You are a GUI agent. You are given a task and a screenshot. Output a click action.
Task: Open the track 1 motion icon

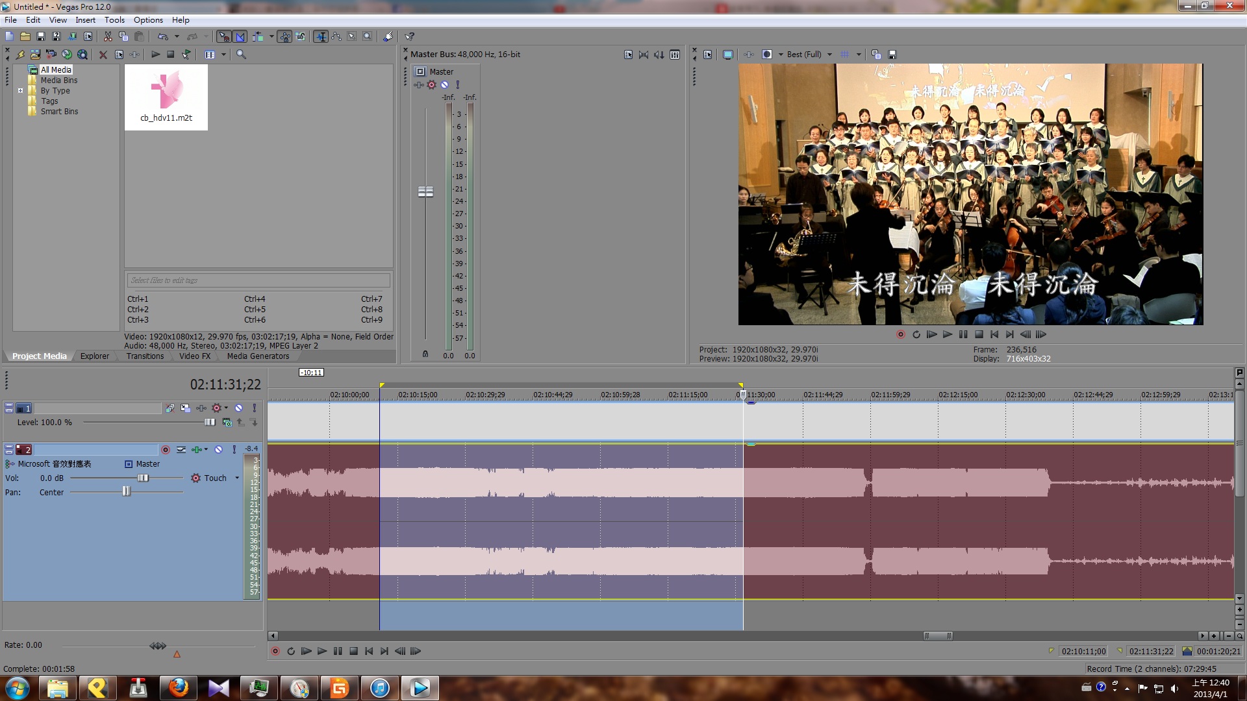[x=185, y=408]
